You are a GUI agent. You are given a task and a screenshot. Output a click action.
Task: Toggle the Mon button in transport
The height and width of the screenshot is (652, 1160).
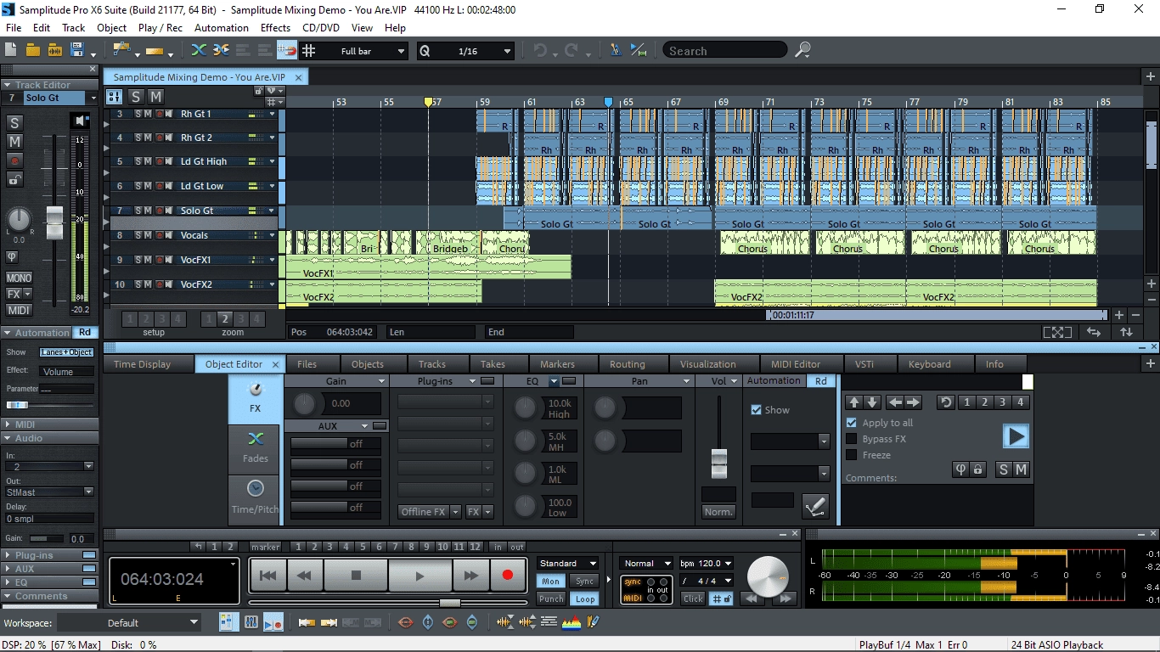click(551, 582)
